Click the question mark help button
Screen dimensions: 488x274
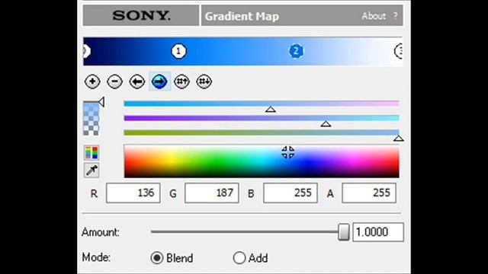395,16
